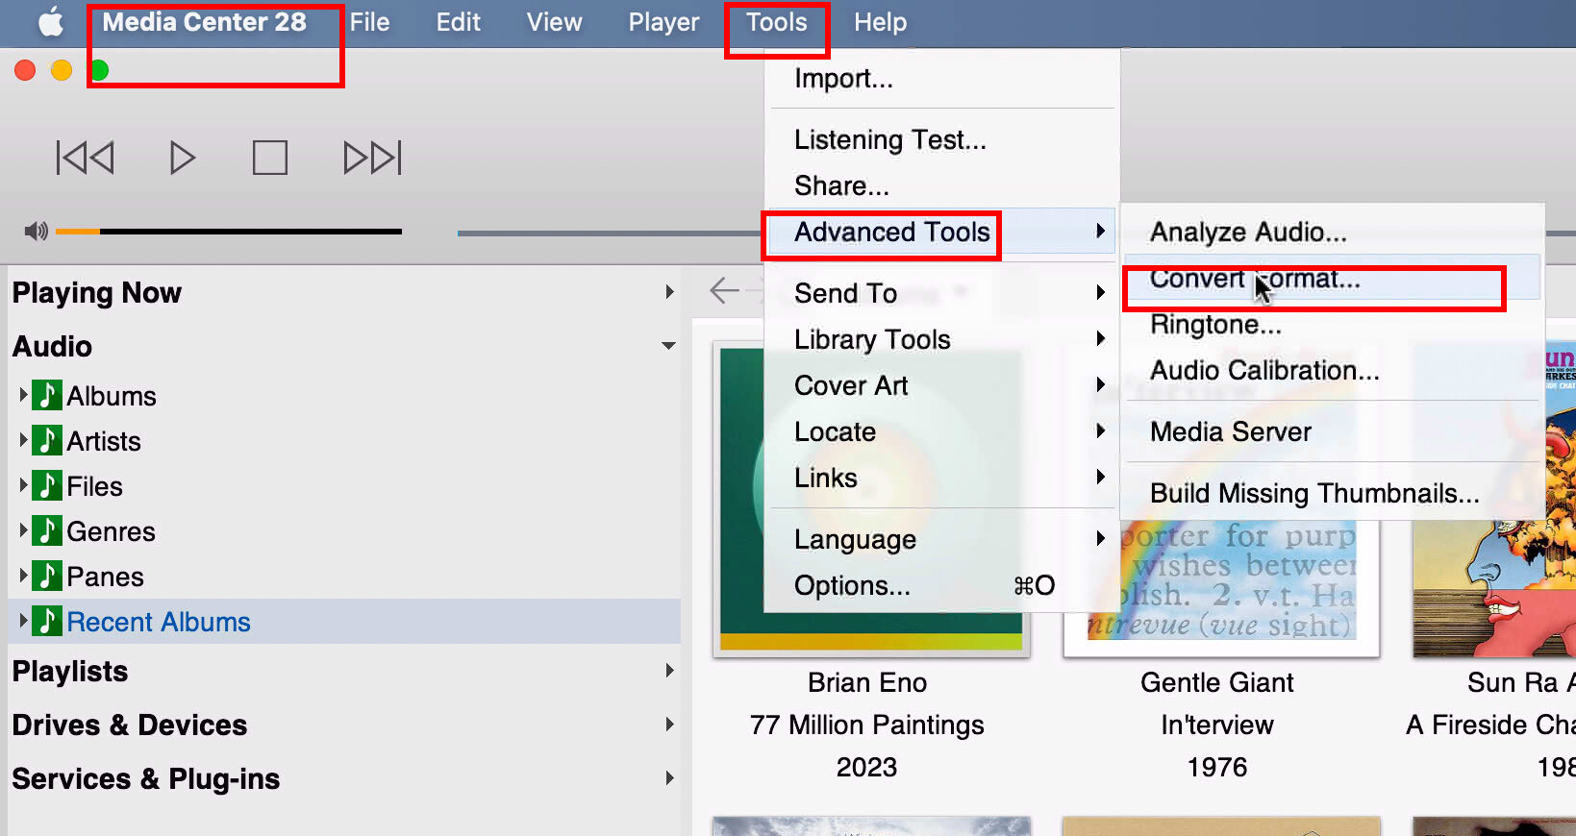This screenshot has height=836, width=1576.
Task: Open the Links submenu
Action: 942,478
